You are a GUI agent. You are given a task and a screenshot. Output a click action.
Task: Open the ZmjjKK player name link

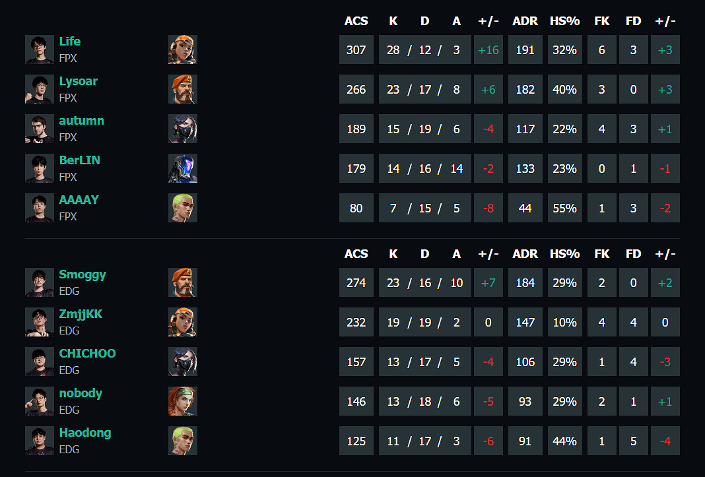(x=81, y=314)
